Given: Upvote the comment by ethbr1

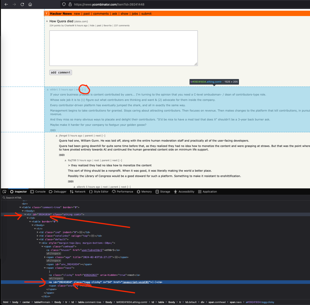Looking at the screenshot, I should [x=48, y=90].
